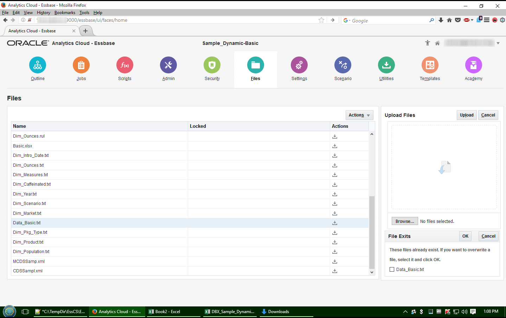Open the user account dropdown arrow
The image size is (506, 318).
(498, 43)
